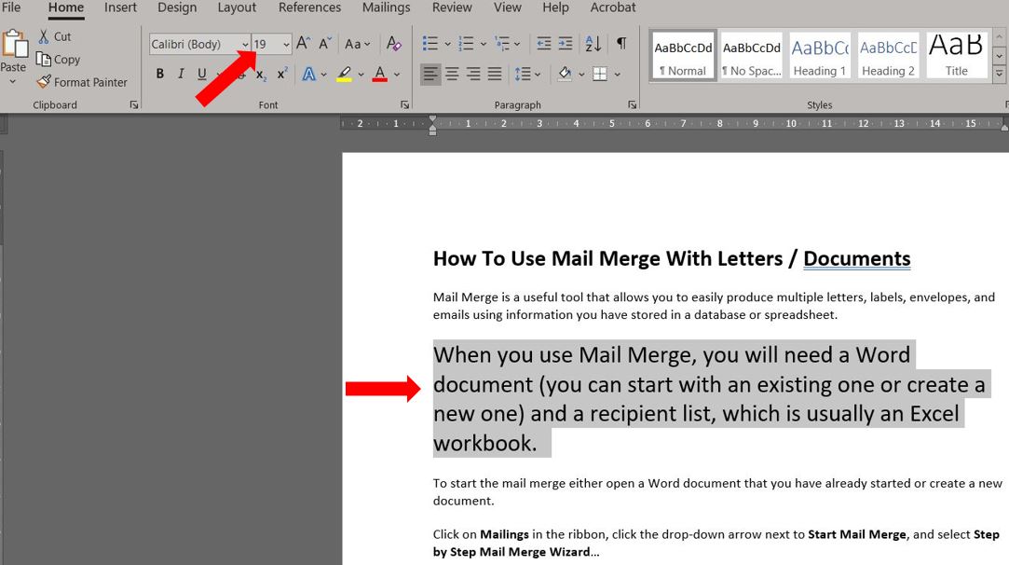The width and height of the screenshot is (1009, 565).
Task: Click the Cut button
Action: point(56,36)
